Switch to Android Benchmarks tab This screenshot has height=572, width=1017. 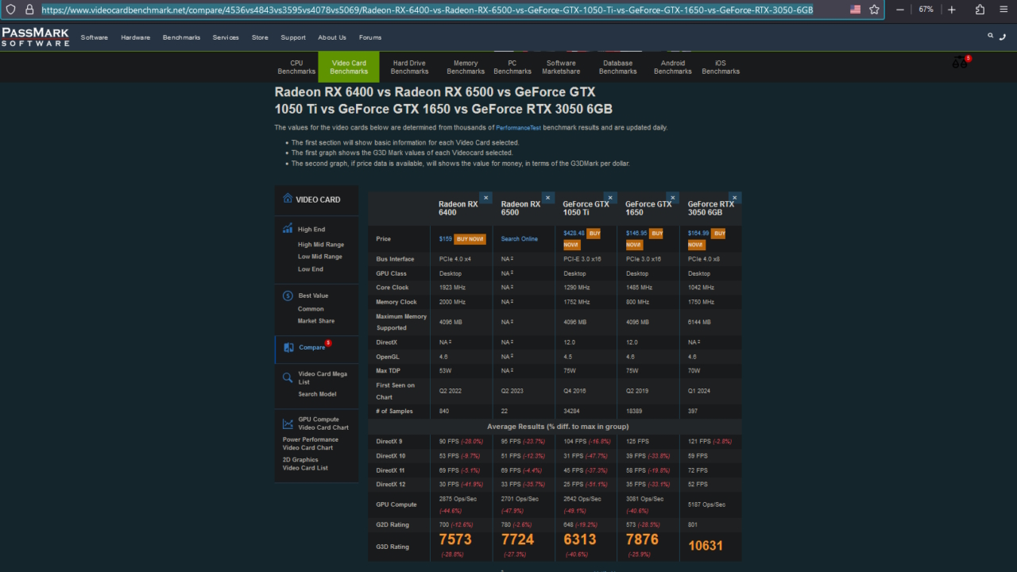pyautogui.click(x=673, y=67)
